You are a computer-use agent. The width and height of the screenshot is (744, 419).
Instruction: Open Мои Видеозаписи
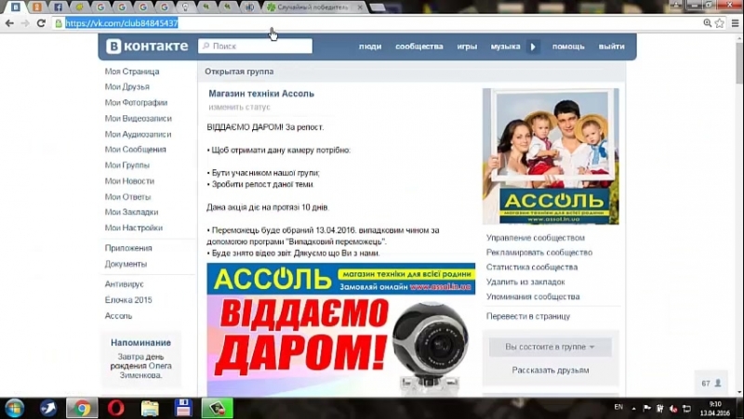pyautogui.click(x=138, y=118)
